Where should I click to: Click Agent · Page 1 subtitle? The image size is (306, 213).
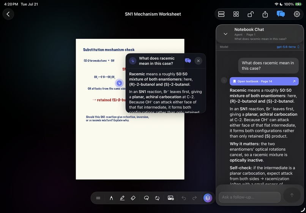[x=245, y=35]
